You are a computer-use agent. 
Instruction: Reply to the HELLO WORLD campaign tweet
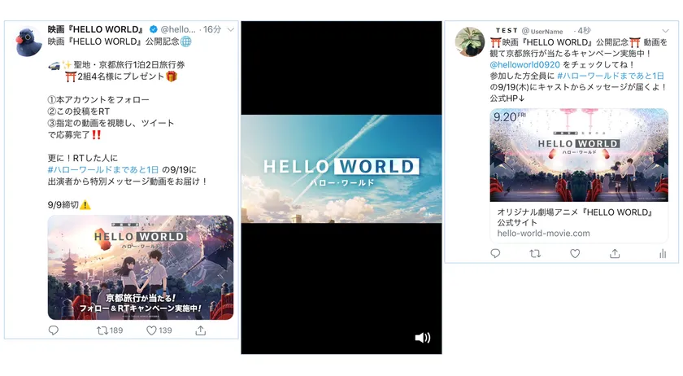tap(53, 330)
